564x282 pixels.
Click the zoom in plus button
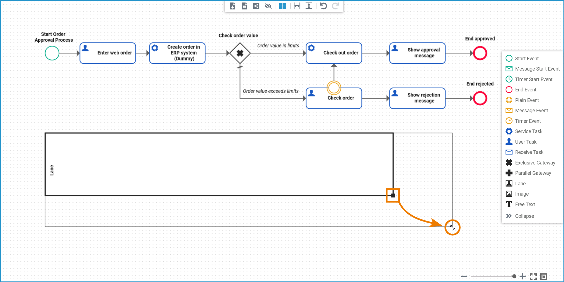coord(523,276)
